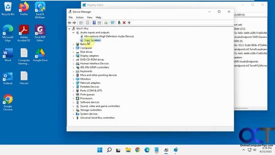Select the Adobe Acrobat DC desktop icon

tap(24, 33)
